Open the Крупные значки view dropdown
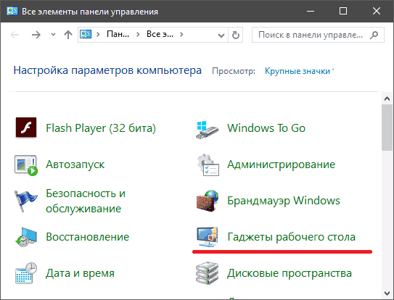This screenshot has width=394, height=300. click(x=299, y=71)
